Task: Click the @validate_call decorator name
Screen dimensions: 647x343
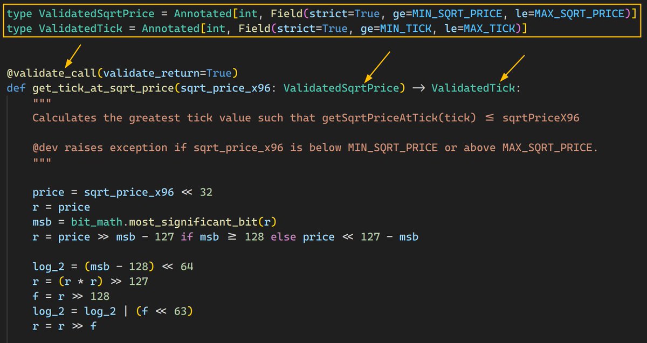Action: coord(51,73)
